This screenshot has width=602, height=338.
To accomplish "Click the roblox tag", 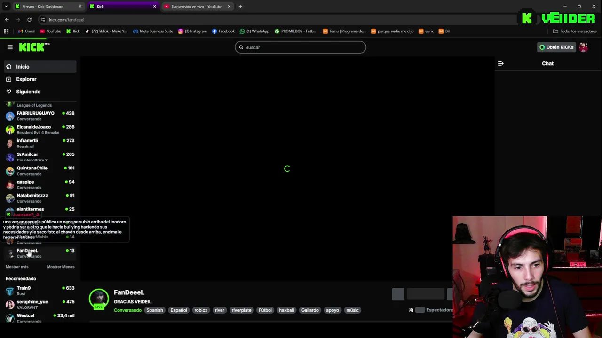I will click(x=201, y=310).
